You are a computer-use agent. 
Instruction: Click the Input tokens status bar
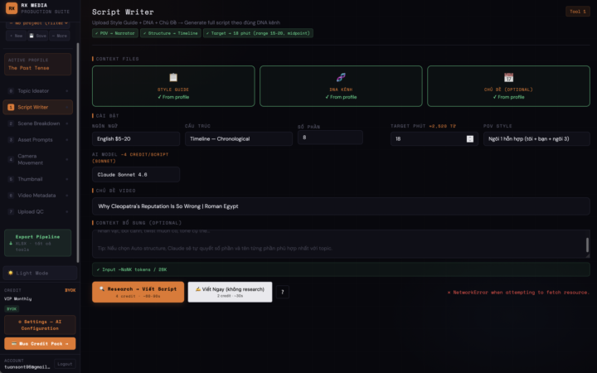point(341,269)
